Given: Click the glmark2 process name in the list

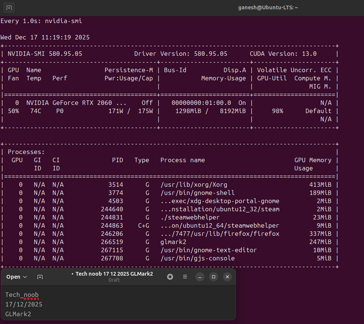Looking at the screenshot, I should [173, 242].
